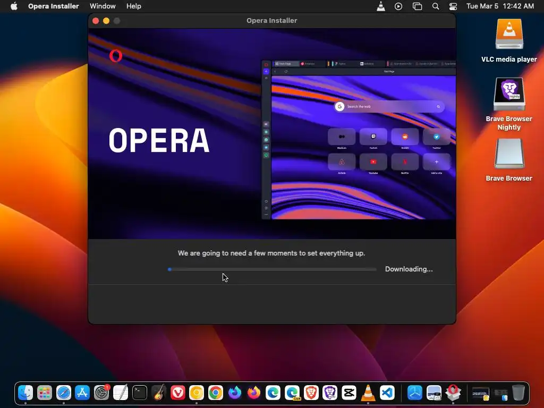This screenshot has height=408, width=544.
Task: Open System Settings from the Dock
Action: pos(101,393)
